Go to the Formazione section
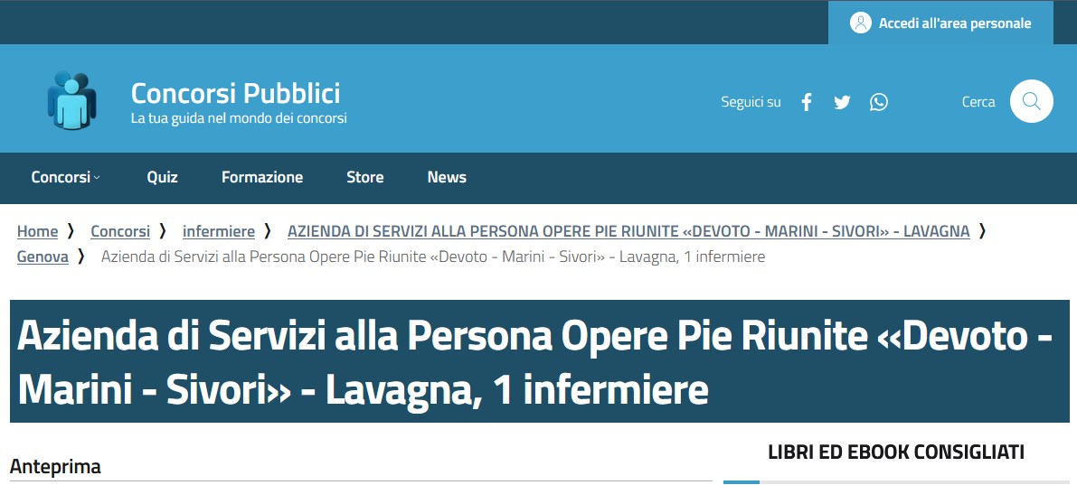 tap(262, 177)
